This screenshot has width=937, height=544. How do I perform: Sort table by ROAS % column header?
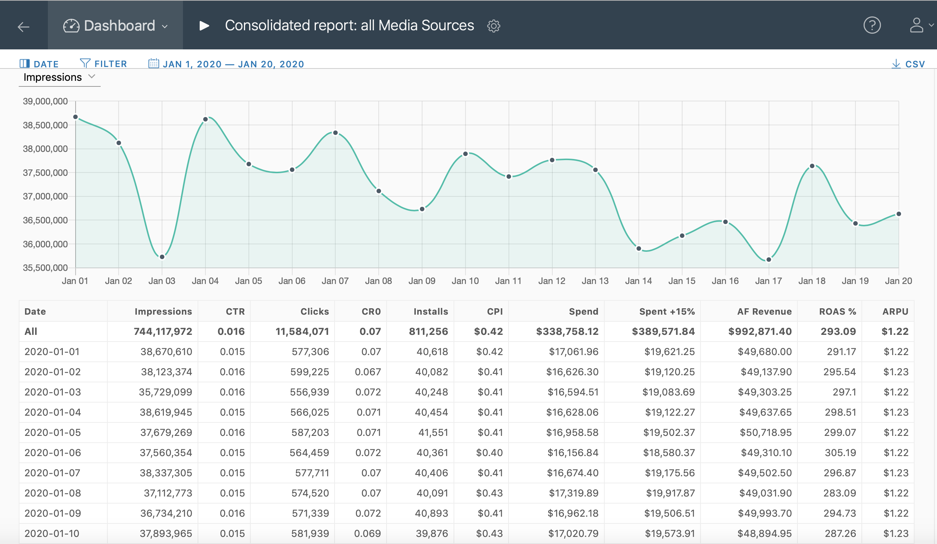coord(837,311)
